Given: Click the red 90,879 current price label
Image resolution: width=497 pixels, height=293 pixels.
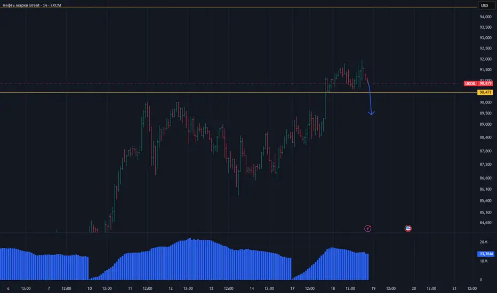Looking at the screenshot, I should [x=485, y=84].
